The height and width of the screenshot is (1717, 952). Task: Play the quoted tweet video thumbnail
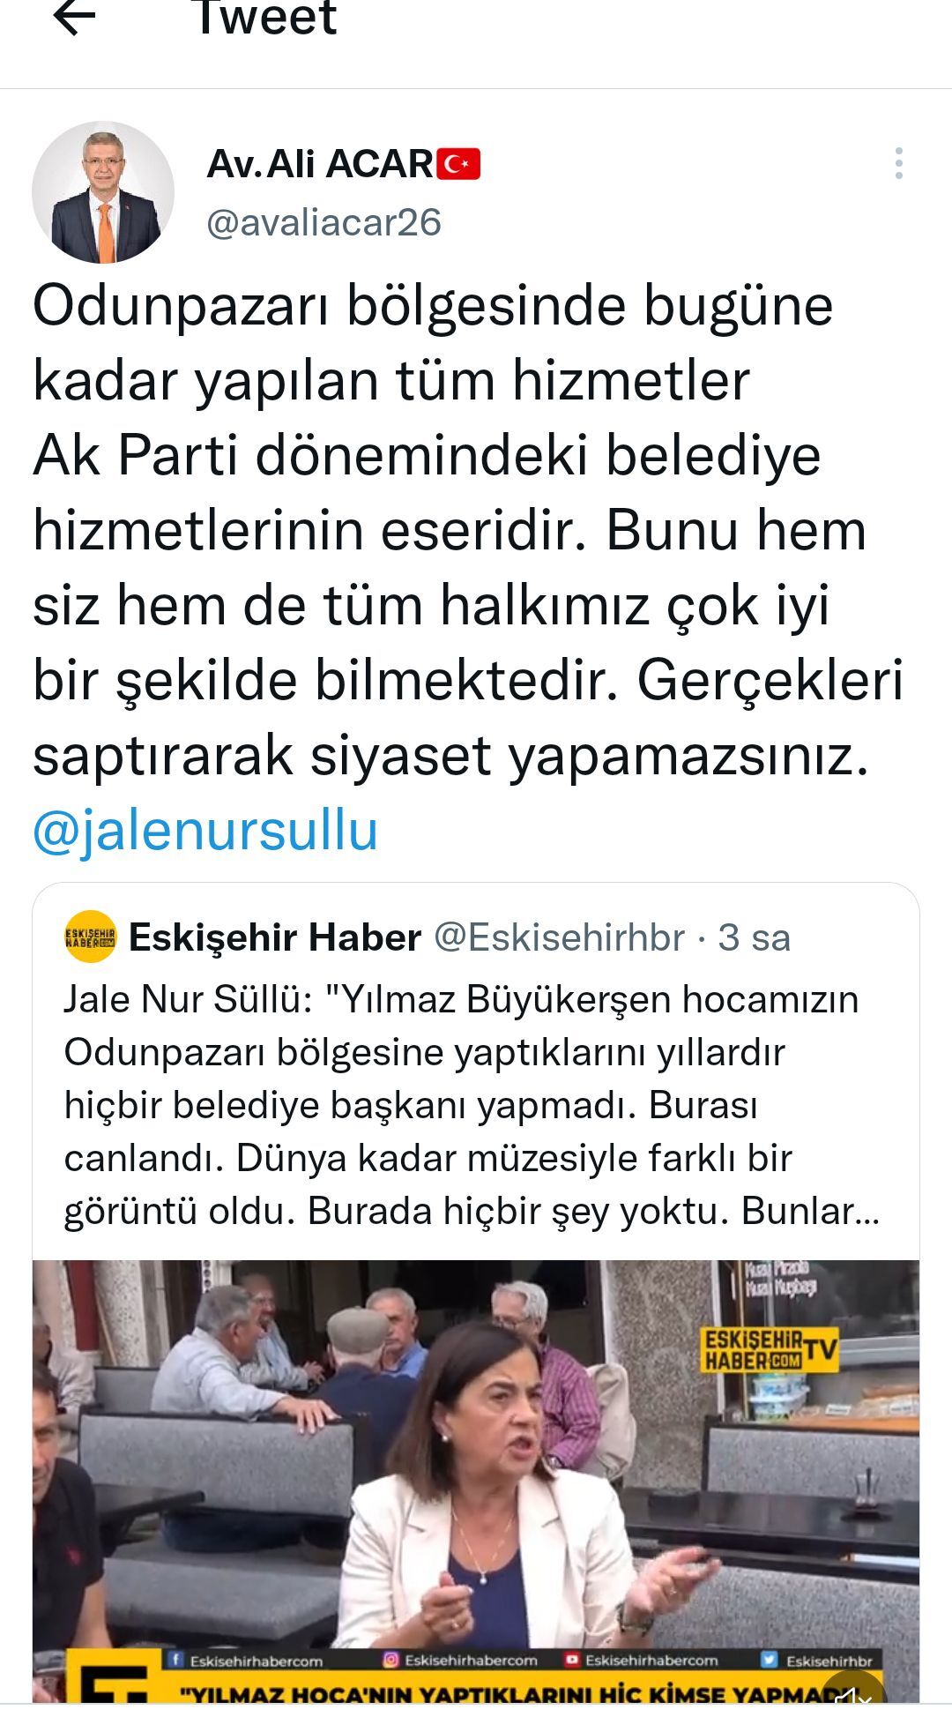tap(476, 1481)
